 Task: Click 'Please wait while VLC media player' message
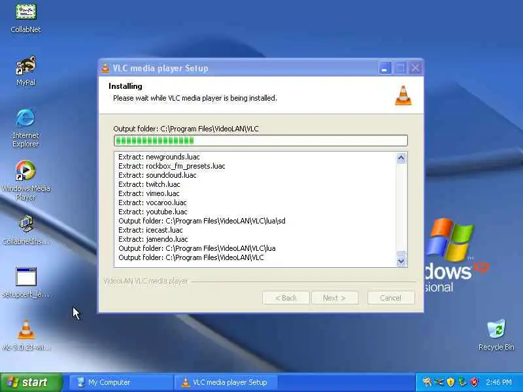pyautogui.click(x=195, y=98)
